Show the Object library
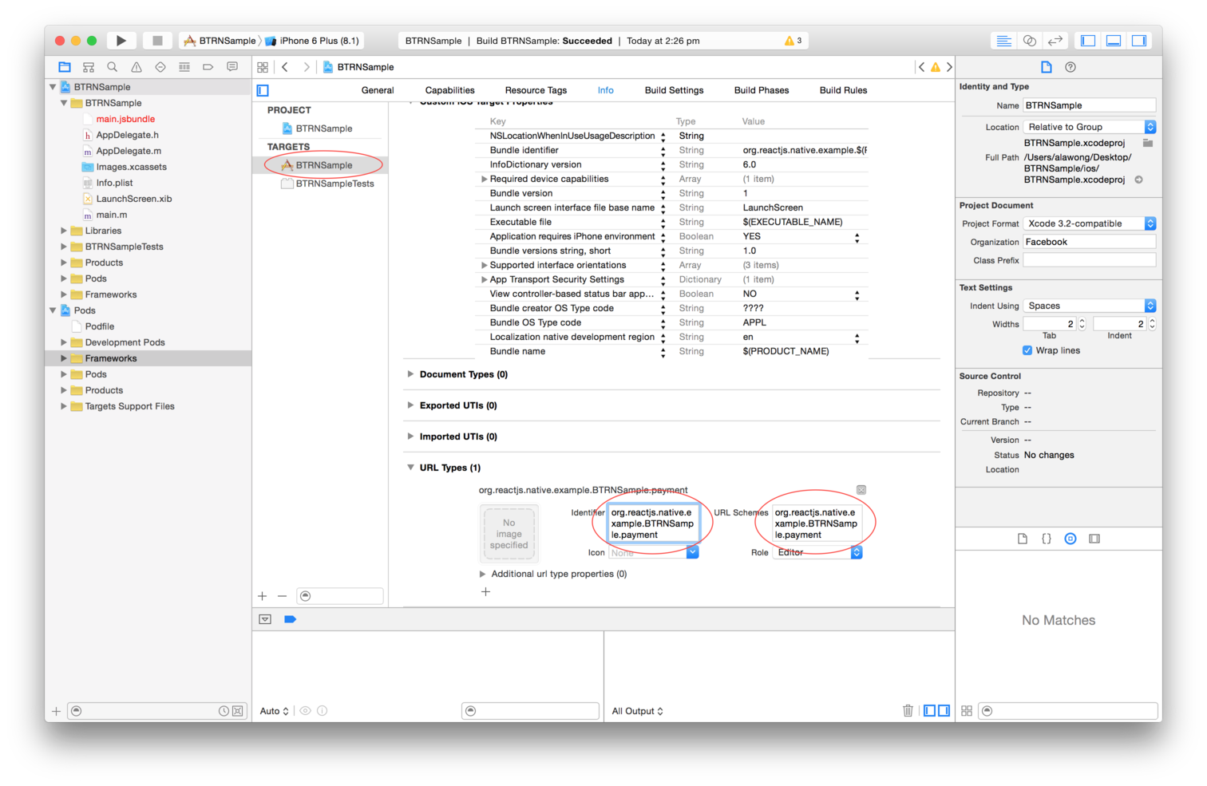Viewport: 1207px width, 786px height. [x=1070, y=539]
